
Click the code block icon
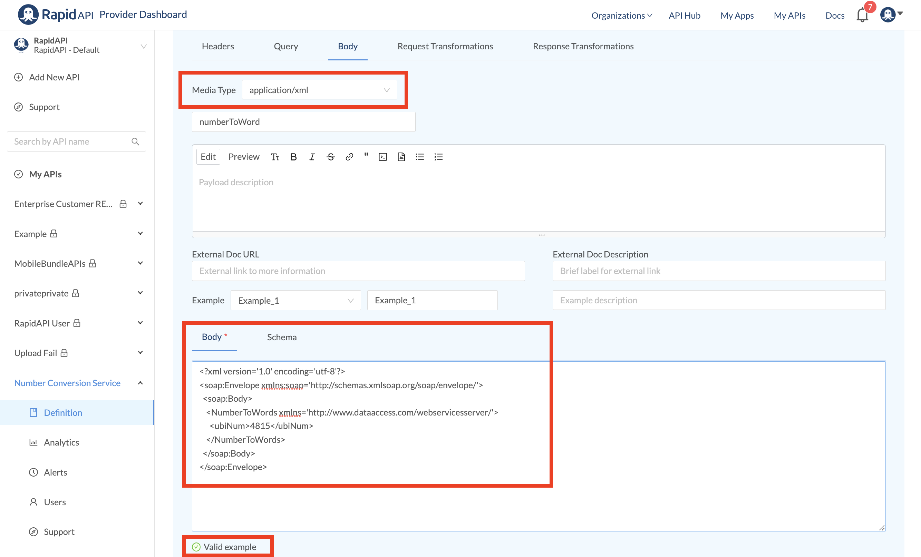pyautogui.click(x=382, y=157)
